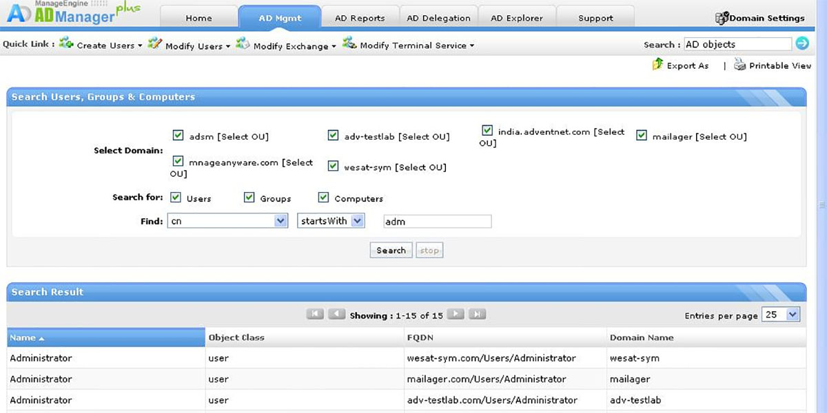Click the Search button
The image size is (827, 413).
tap(391, 250)
